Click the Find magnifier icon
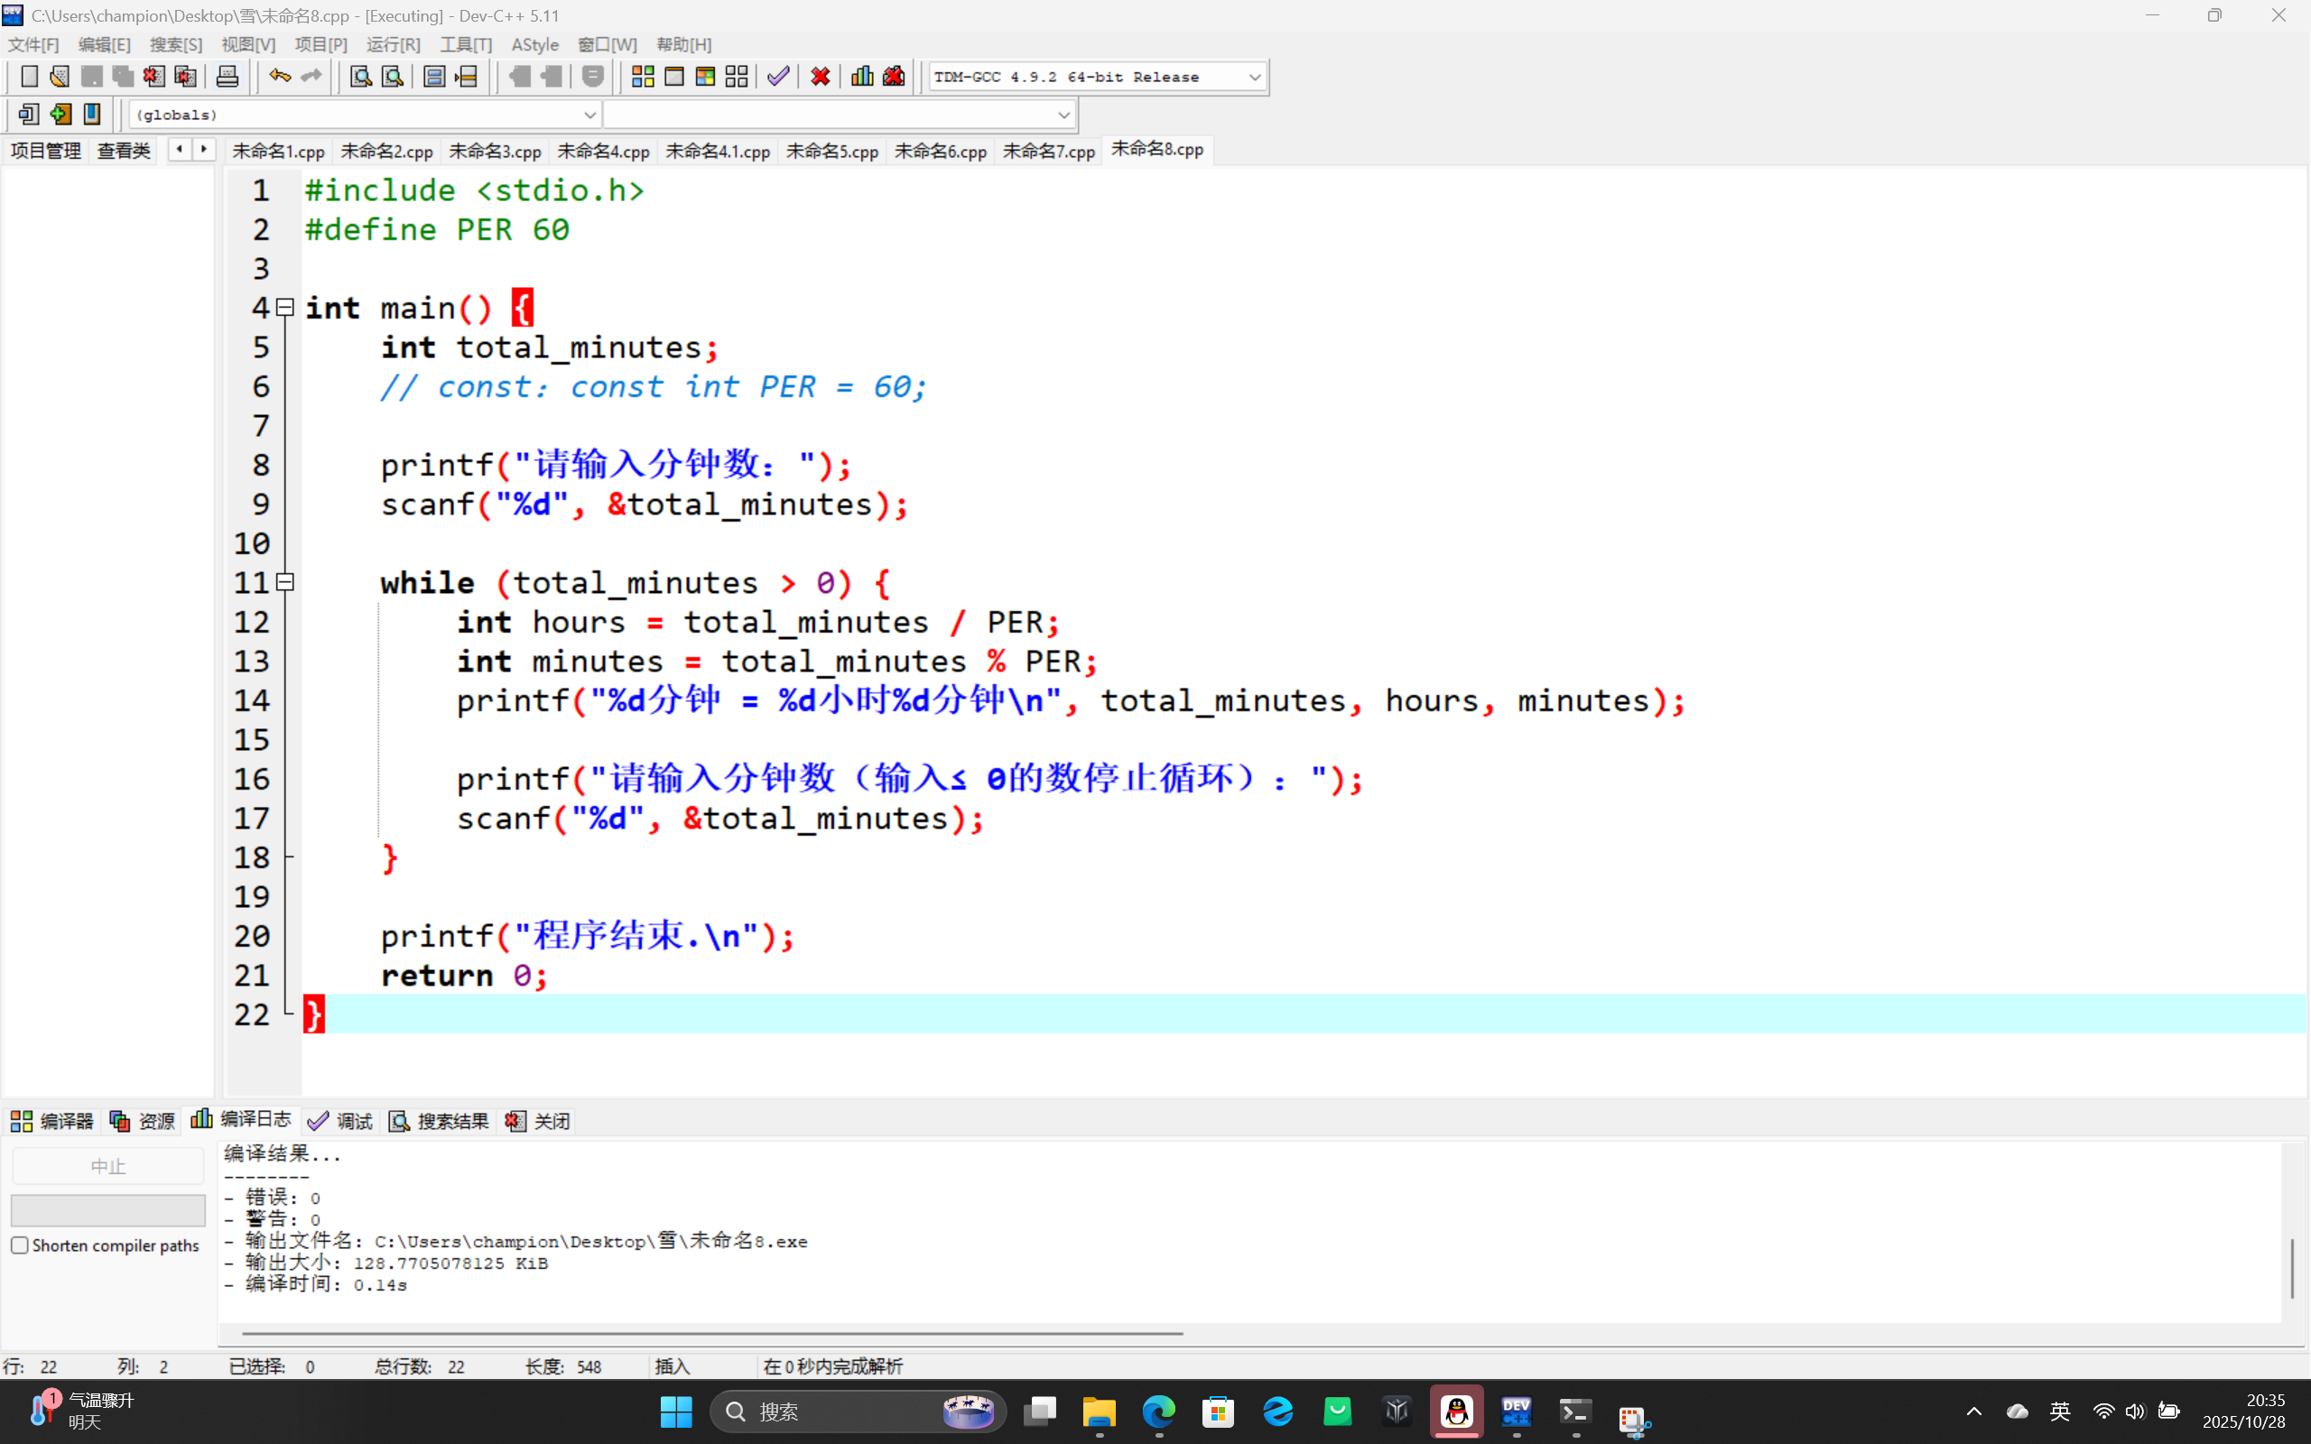 pos(360,77)
